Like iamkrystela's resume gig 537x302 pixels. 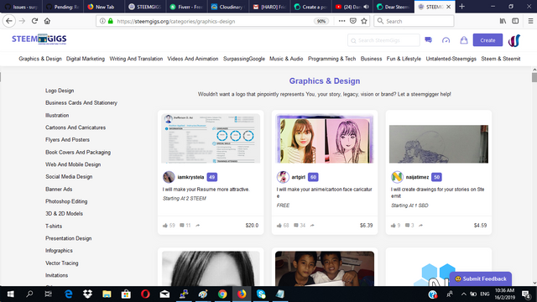[x=165, y=226]
